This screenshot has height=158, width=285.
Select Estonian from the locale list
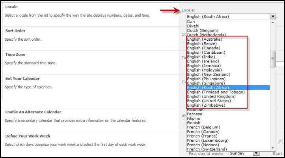196,110
